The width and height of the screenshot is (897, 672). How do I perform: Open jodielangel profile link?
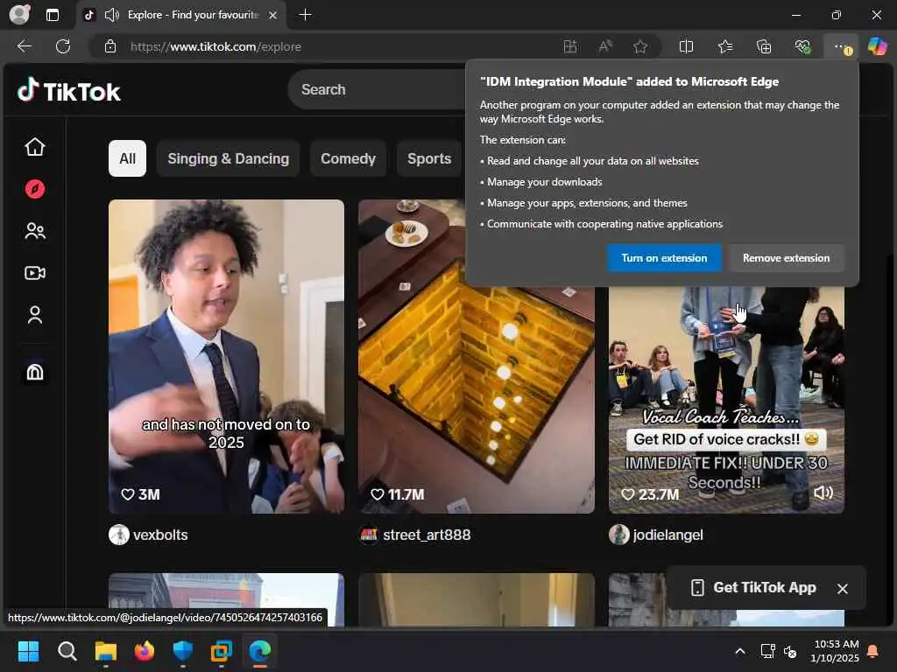(x=668, y=535)
